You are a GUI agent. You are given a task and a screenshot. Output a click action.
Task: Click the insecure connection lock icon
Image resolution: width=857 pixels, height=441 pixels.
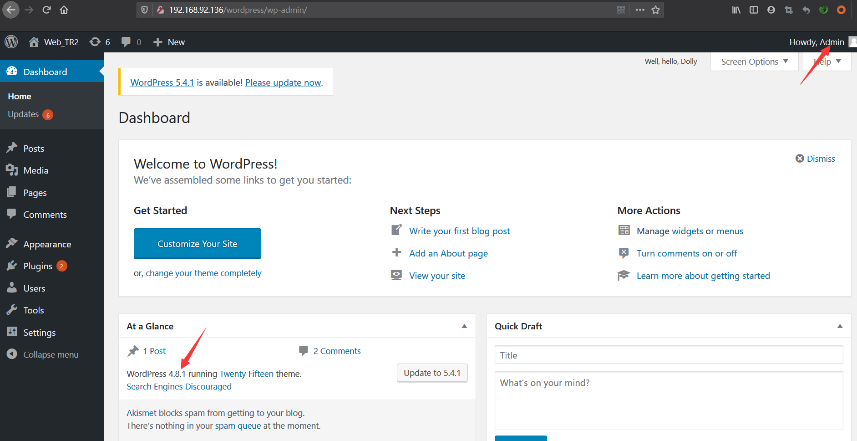pyautogui.click(x=160, y=10)
